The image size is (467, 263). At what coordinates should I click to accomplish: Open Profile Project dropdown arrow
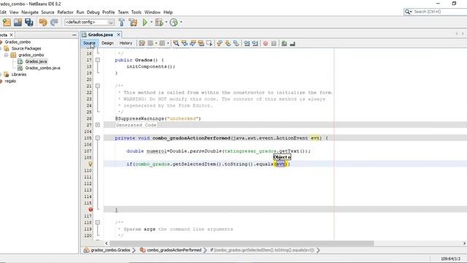coord(181,23)
